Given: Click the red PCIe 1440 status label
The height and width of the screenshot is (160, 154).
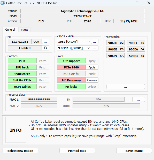Looking at the screenshot, I should pyautogui.click(x=71, y=67).
